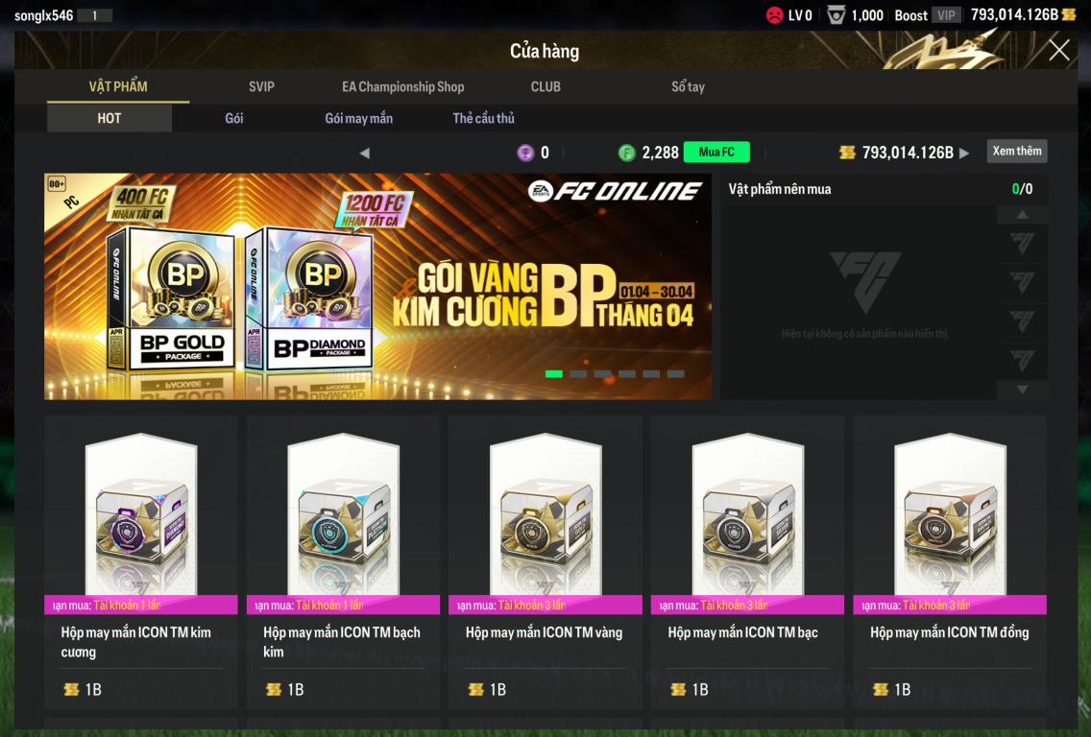
Task: Select the second banner slide indicator
Action: coord(578,374)
